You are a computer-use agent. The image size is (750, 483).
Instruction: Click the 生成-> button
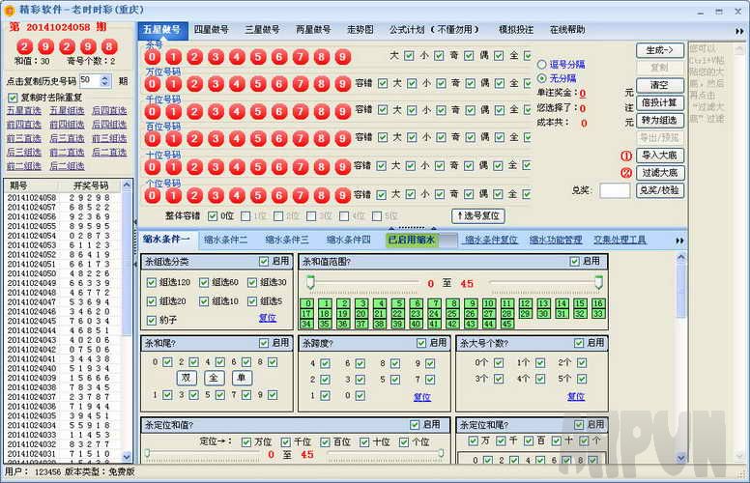(x=659, y=50)
